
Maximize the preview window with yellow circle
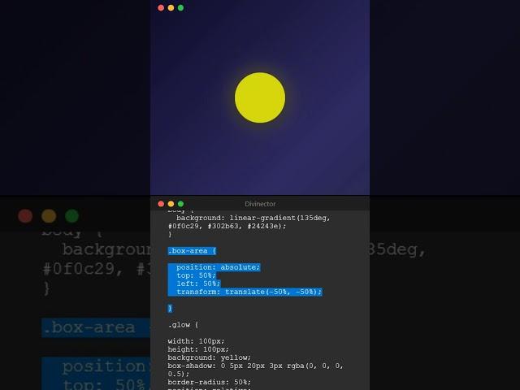pos(180,7)
